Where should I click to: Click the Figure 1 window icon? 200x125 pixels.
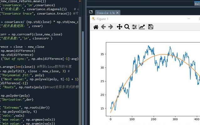point(93,19)
